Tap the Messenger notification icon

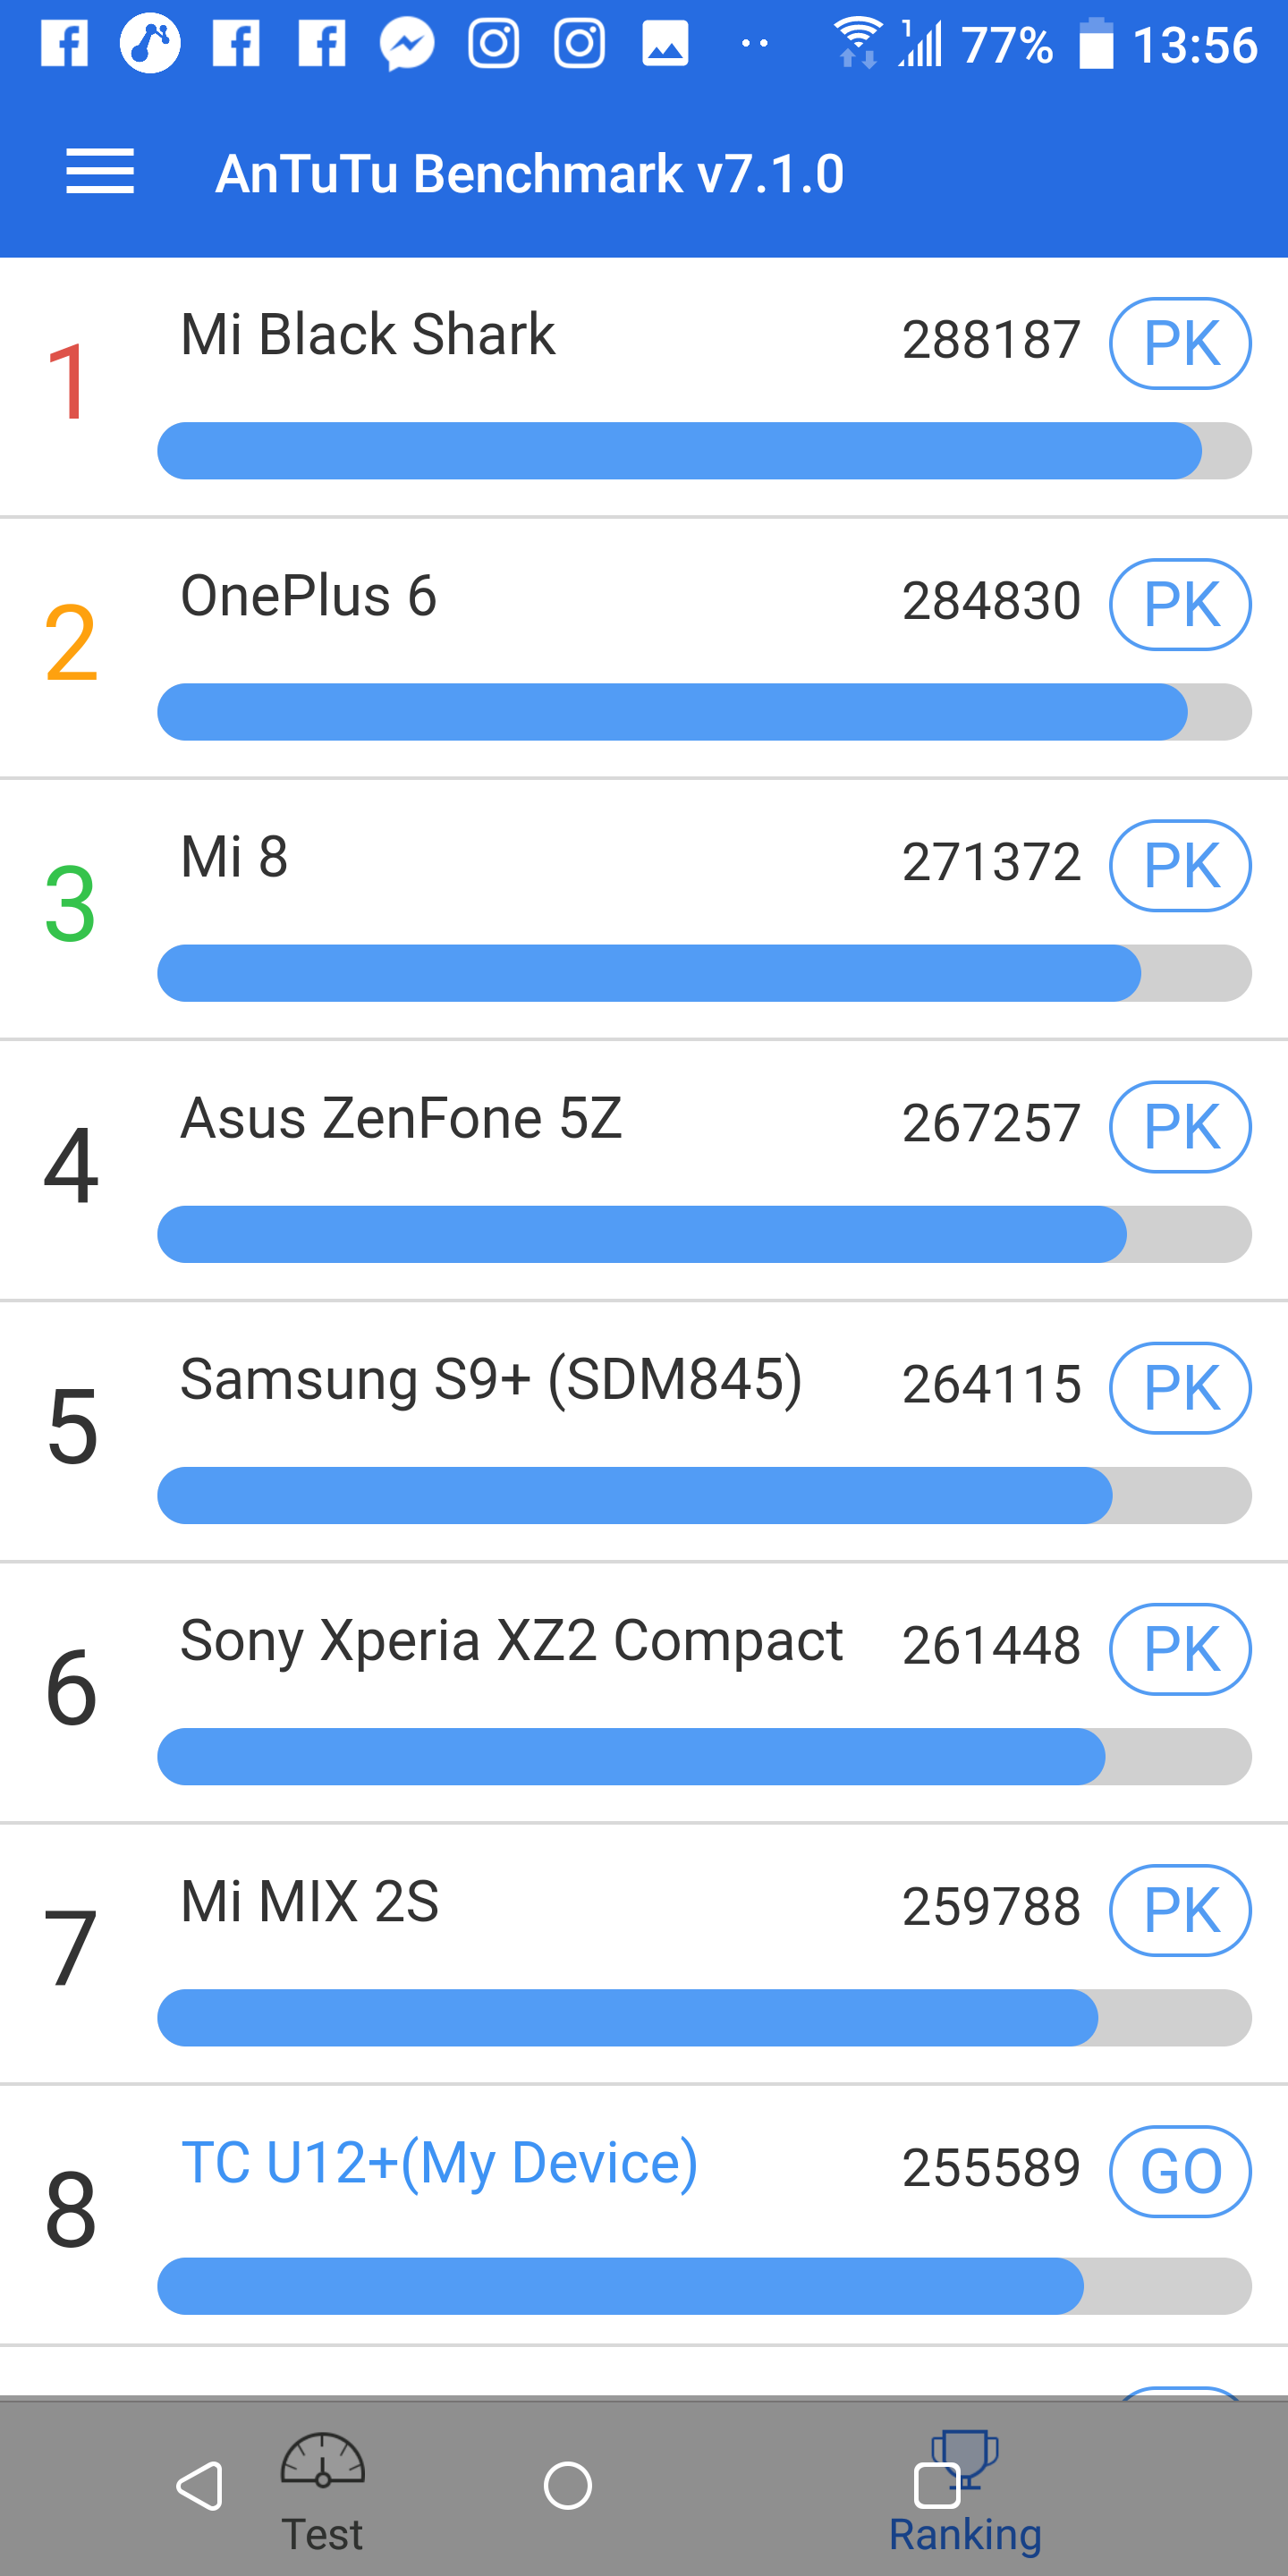coord(407,45)
